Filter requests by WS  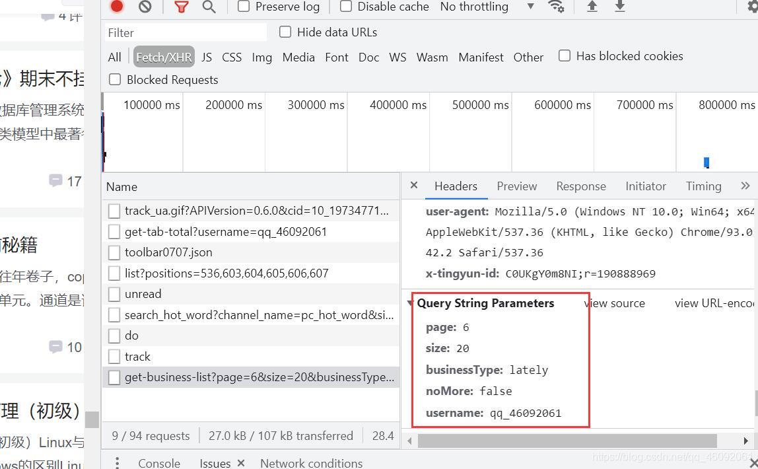pyautogui.click(x=397, y=57)
